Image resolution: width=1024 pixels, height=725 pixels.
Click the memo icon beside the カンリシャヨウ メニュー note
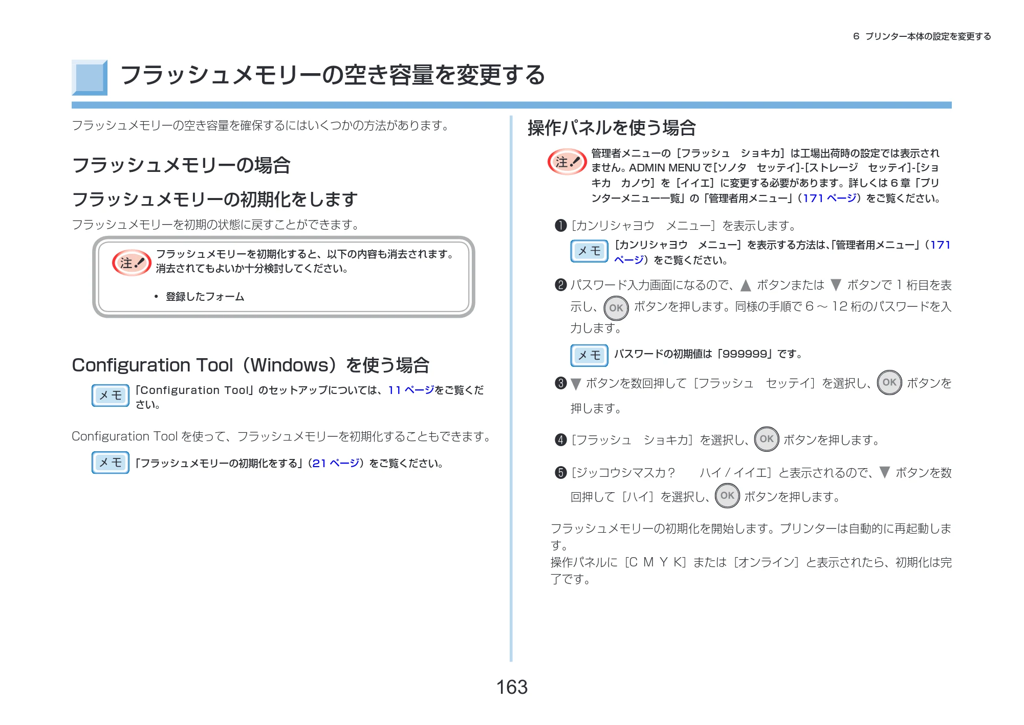point(590,251)
